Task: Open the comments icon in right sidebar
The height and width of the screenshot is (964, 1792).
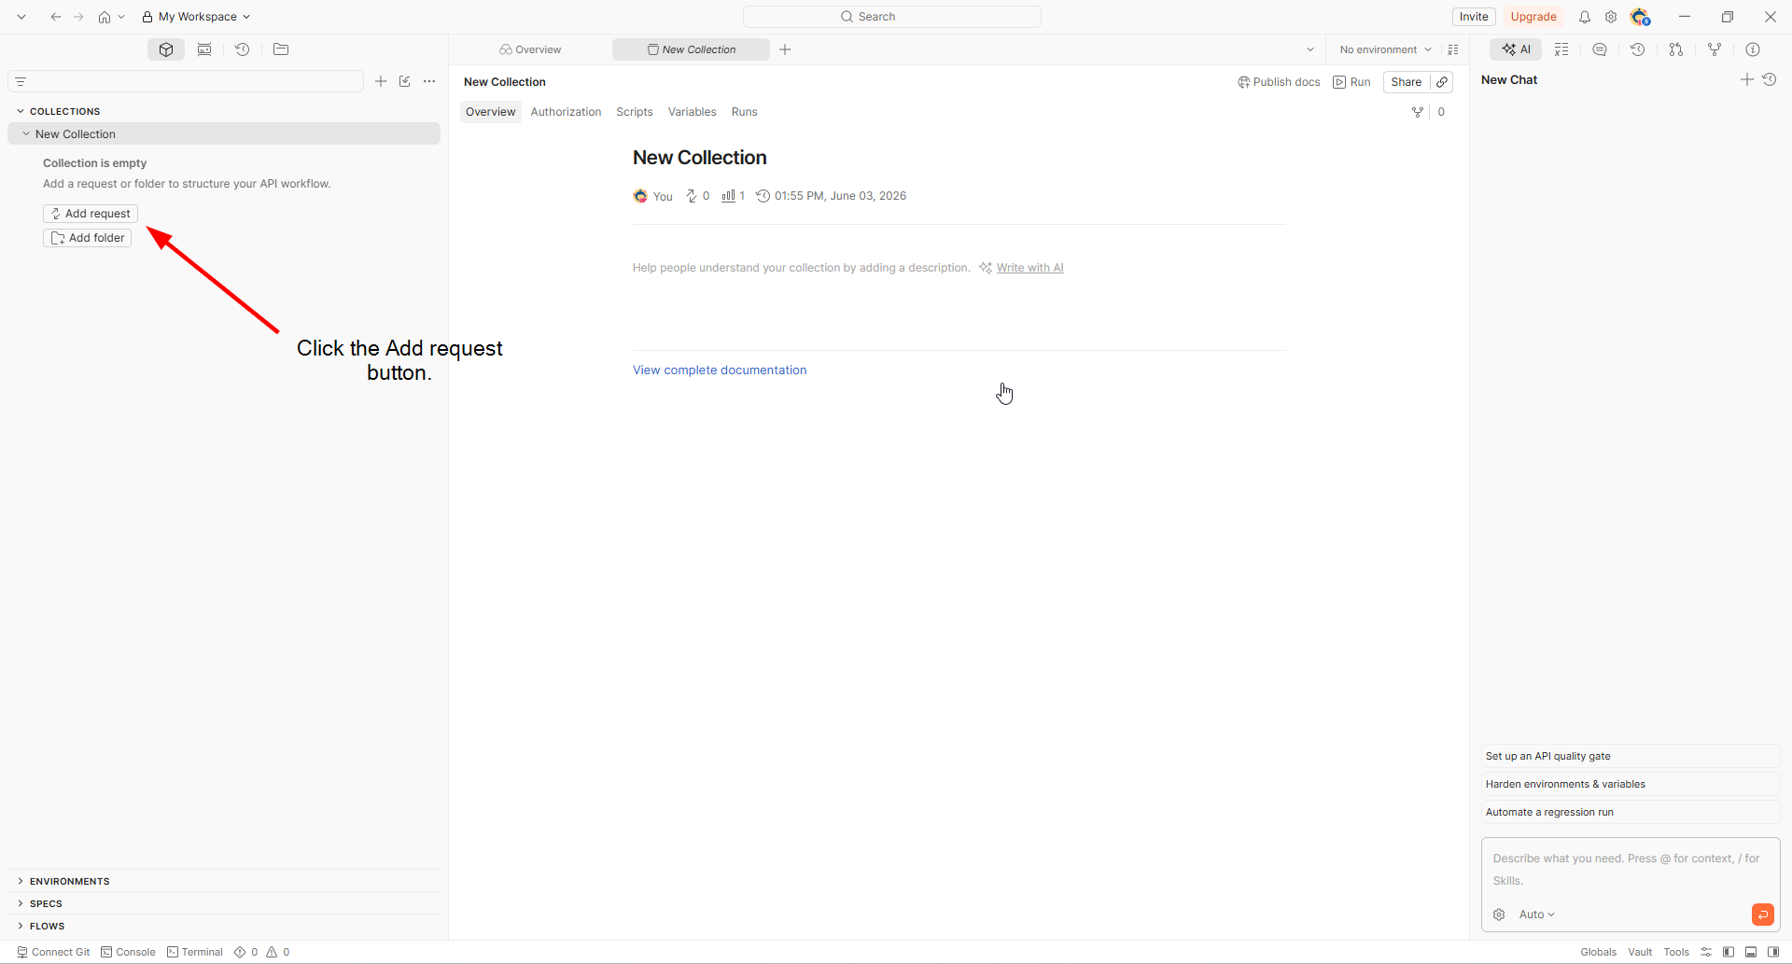Action: pyautogui.click(x=1600, y=49)
